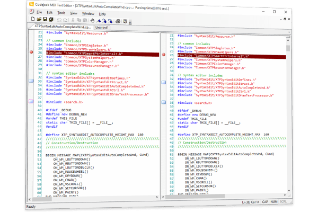Click the New document toolbar icon

pyautogui.click(x=33, y=19)
